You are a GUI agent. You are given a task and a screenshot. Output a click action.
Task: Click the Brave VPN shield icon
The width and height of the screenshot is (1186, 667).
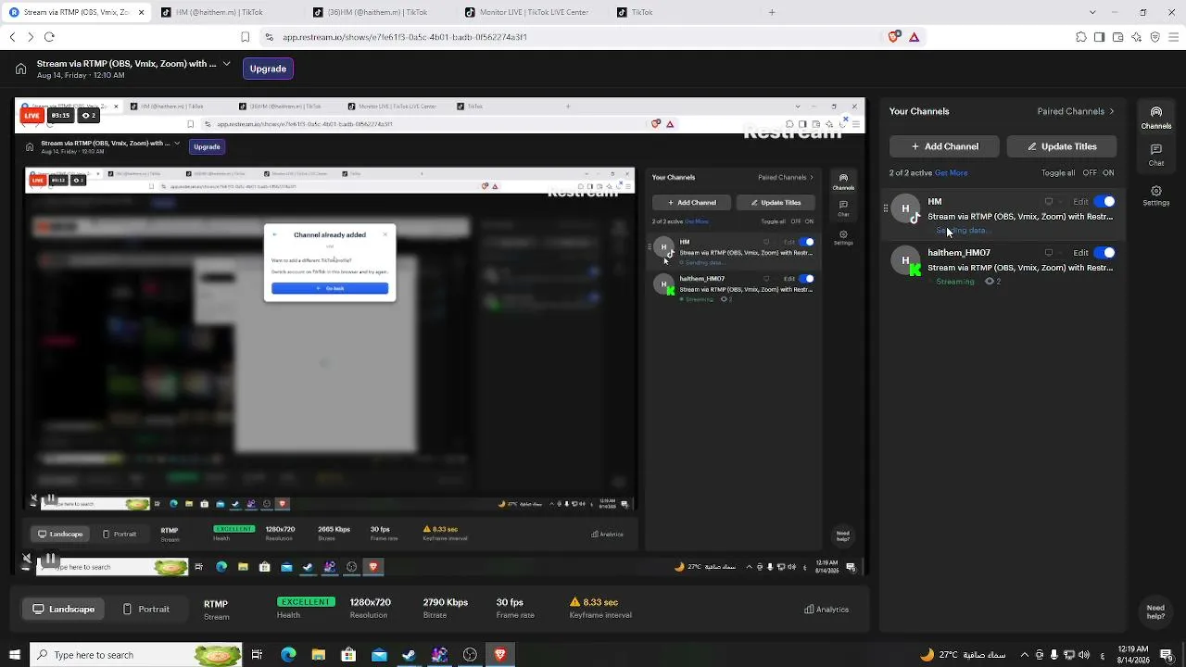[x=1155, y=37]
